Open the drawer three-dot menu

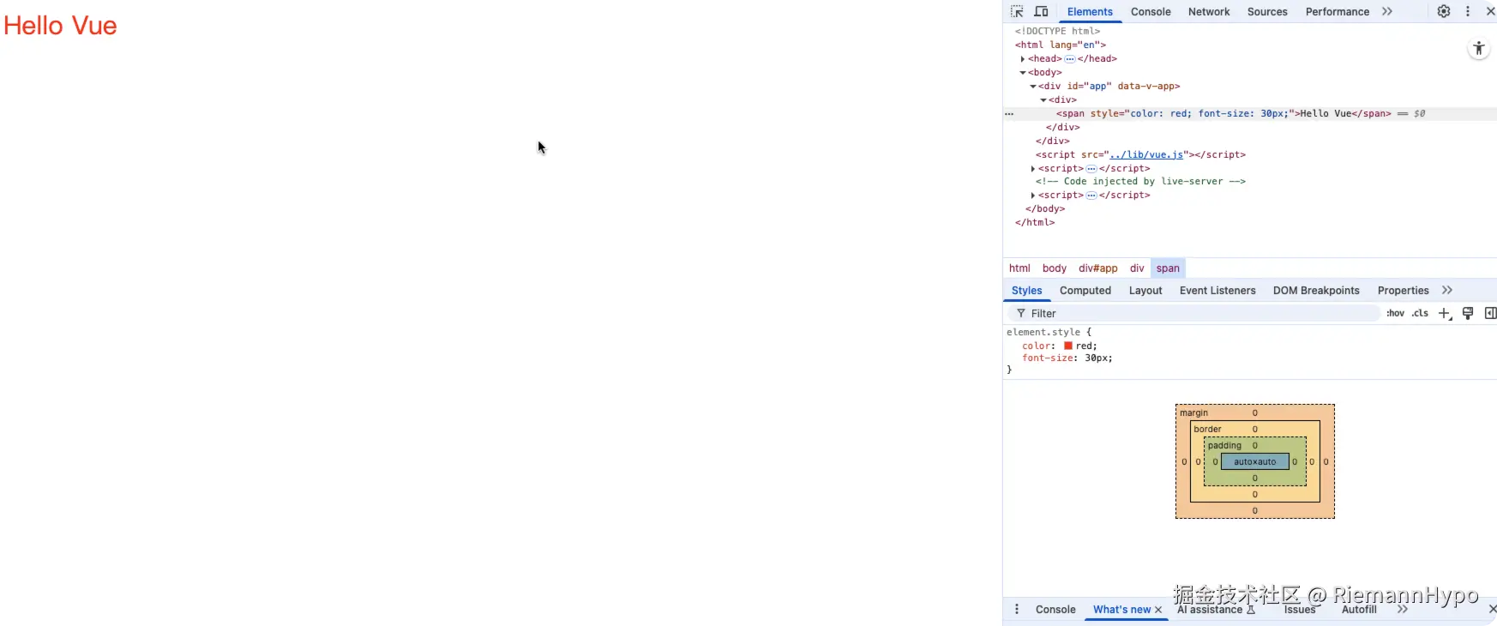coord(1017,609)
